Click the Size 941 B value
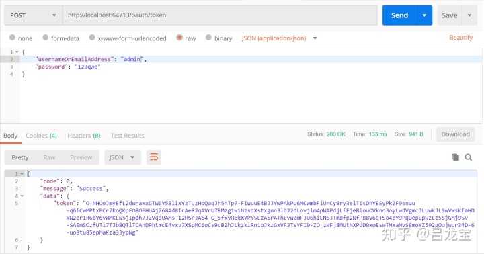Screen dimensions: 484x254 tap(416, 134)
